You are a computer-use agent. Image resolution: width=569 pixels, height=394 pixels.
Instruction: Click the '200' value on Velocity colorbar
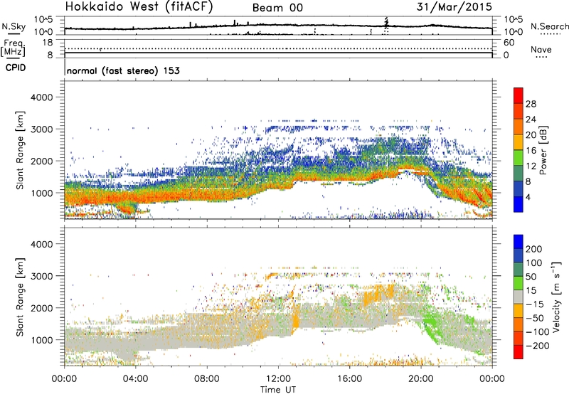[533, 249]
